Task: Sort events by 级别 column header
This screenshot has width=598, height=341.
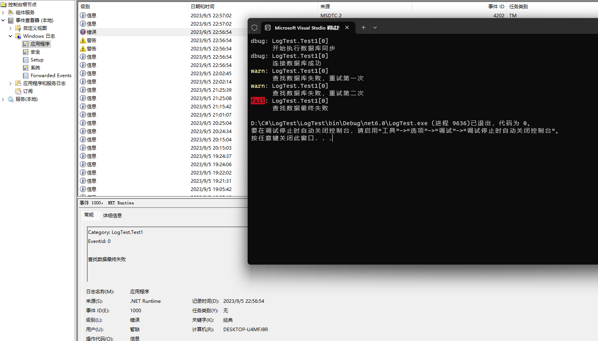Action: [85, 7]
